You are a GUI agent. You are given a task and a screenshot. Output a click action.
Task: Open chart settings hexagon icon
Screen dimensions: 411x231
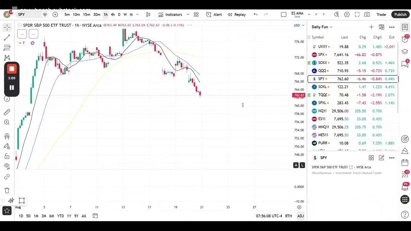[x=347, y=14]
